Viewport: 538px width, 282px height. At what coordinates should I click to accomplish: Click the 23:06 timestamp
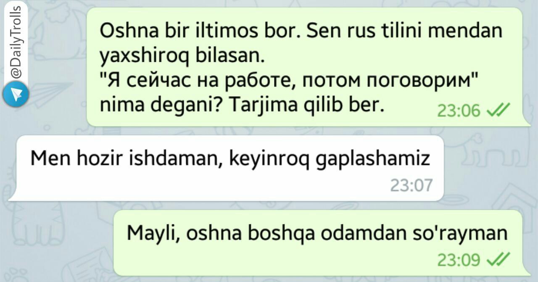pos(459,111)
